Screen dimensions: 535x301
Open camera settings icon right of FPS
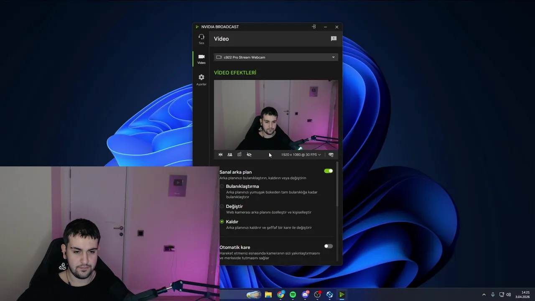[x=331, y=155]
